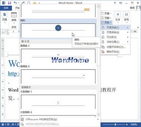Redo the last action
This screenshot has width=141, height=127.
(23, 3)
